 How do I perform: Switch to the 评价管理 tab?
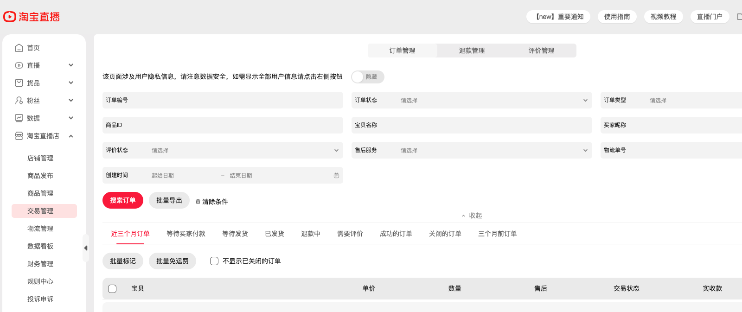coord(542,51)
